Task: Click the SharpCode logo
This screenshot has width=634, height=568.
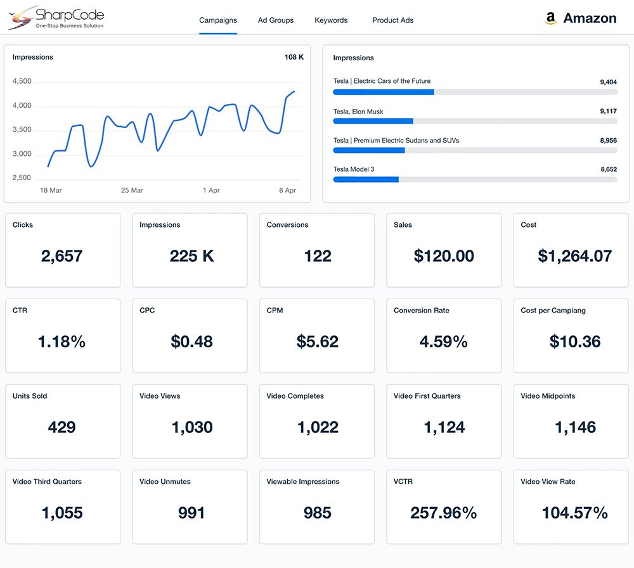Action: [56, 18]
